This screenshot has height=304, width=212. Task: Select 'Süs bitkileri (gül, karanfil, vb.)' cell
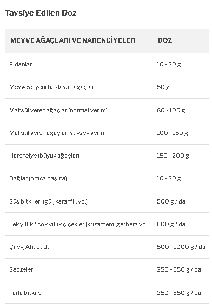48,201
